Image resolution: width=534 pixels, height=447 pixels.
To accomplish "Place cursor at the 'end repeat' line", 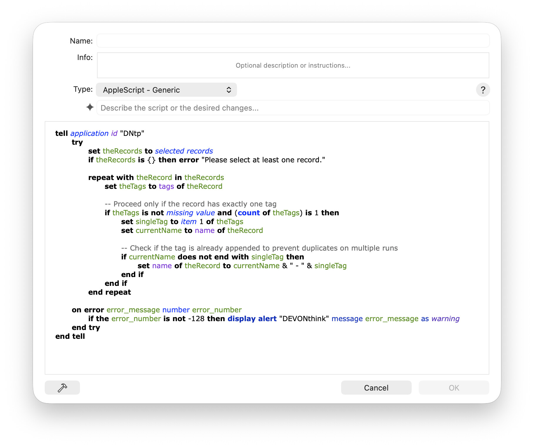I will [x=109, y=292].
